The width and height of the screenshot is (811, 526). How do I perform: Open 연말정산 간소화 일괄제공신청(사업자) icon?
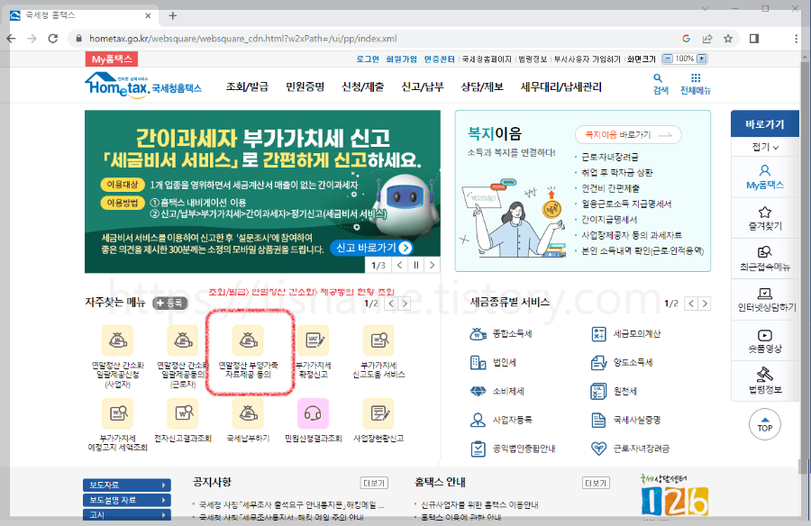[118, 340]
